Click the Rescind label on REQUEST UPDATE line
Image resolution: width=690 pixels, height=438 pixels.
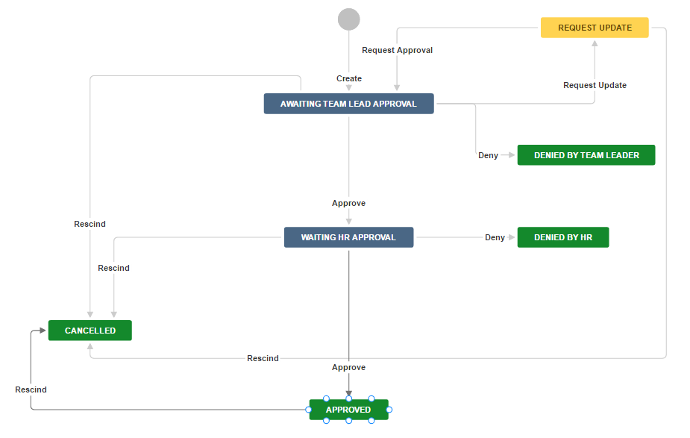[x=263, y=358]
